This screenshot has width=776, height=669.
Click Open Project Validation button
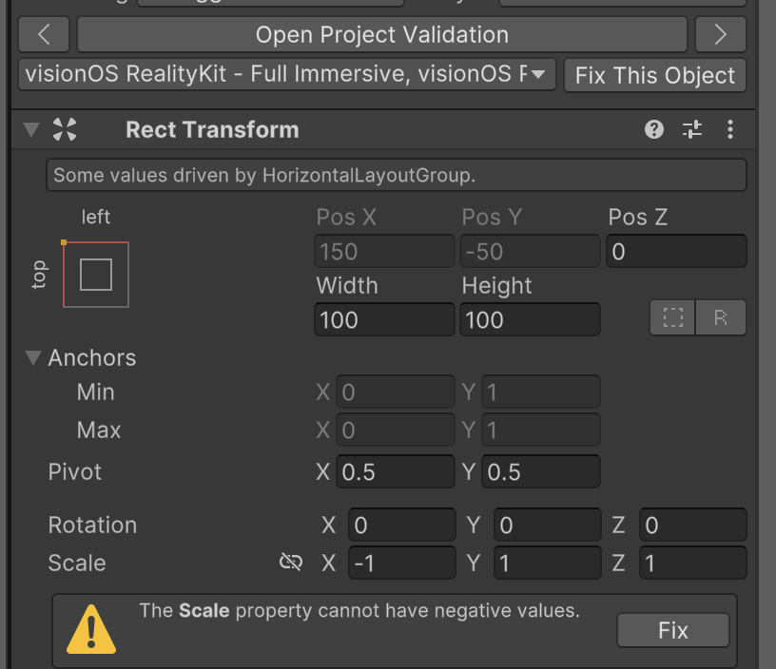point(381,35)
